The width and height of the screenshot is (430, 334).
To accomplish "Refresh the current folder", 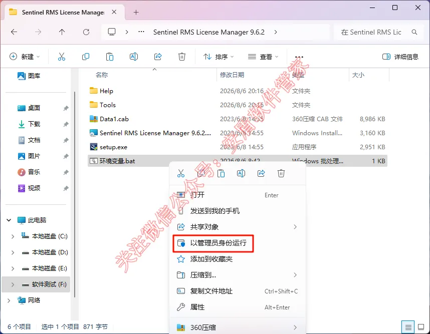I will pyautogui.click(x=86, y=32).
